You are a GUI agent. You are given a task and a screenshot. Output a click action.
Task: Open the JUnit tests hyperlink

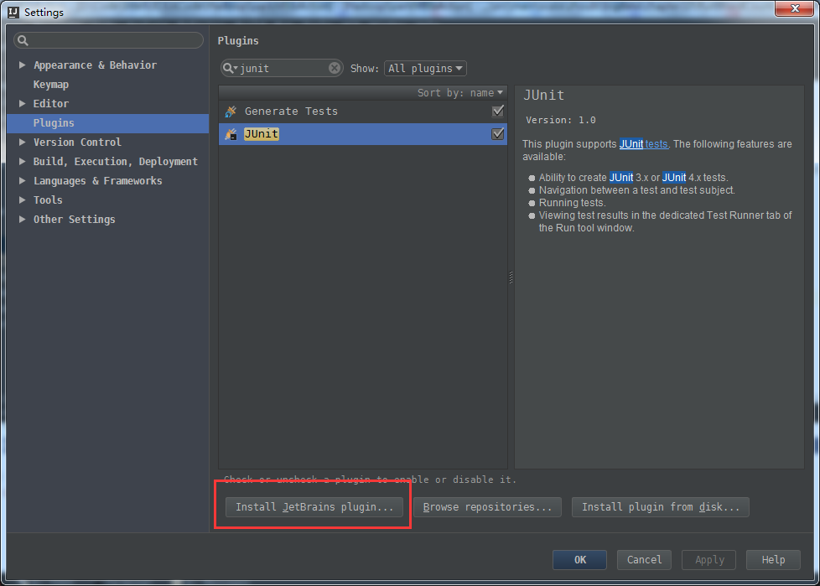pyautogui.click(x=644, y=144)
